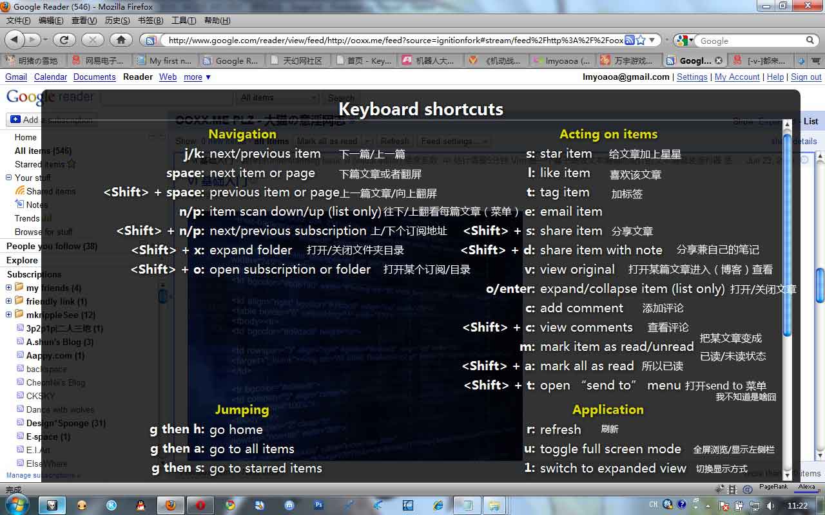This screenshot has height=515, width=825.
Task: Go back with the Firefox back arrow
Action: coord(15,39)
